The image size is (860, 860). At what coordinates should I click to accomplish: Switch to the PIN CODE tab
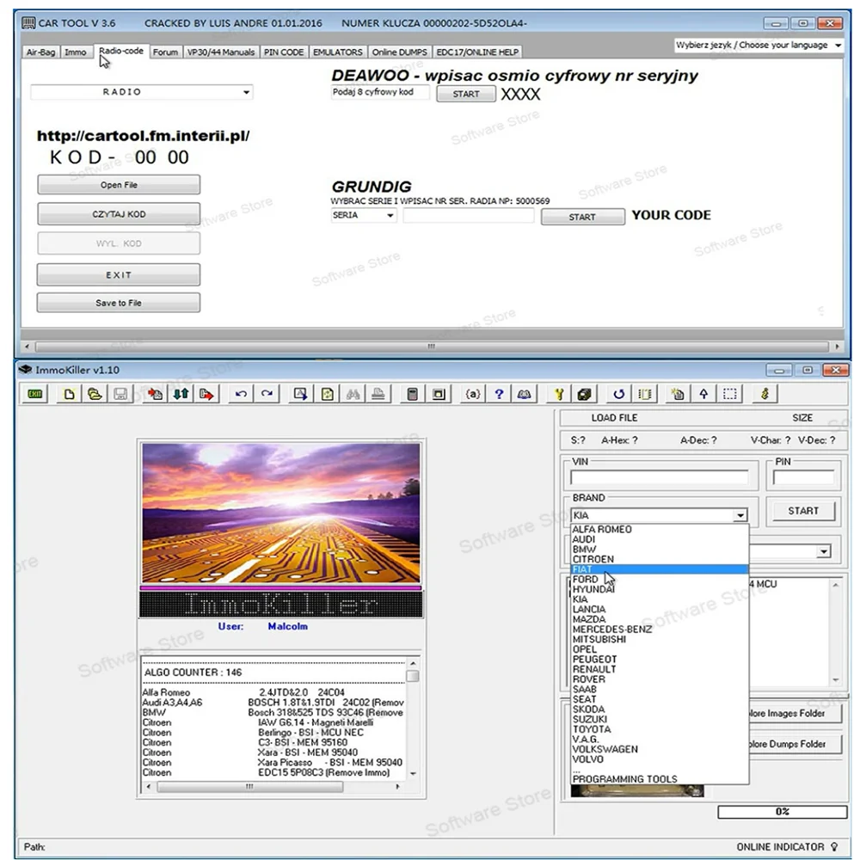[284, 52]
